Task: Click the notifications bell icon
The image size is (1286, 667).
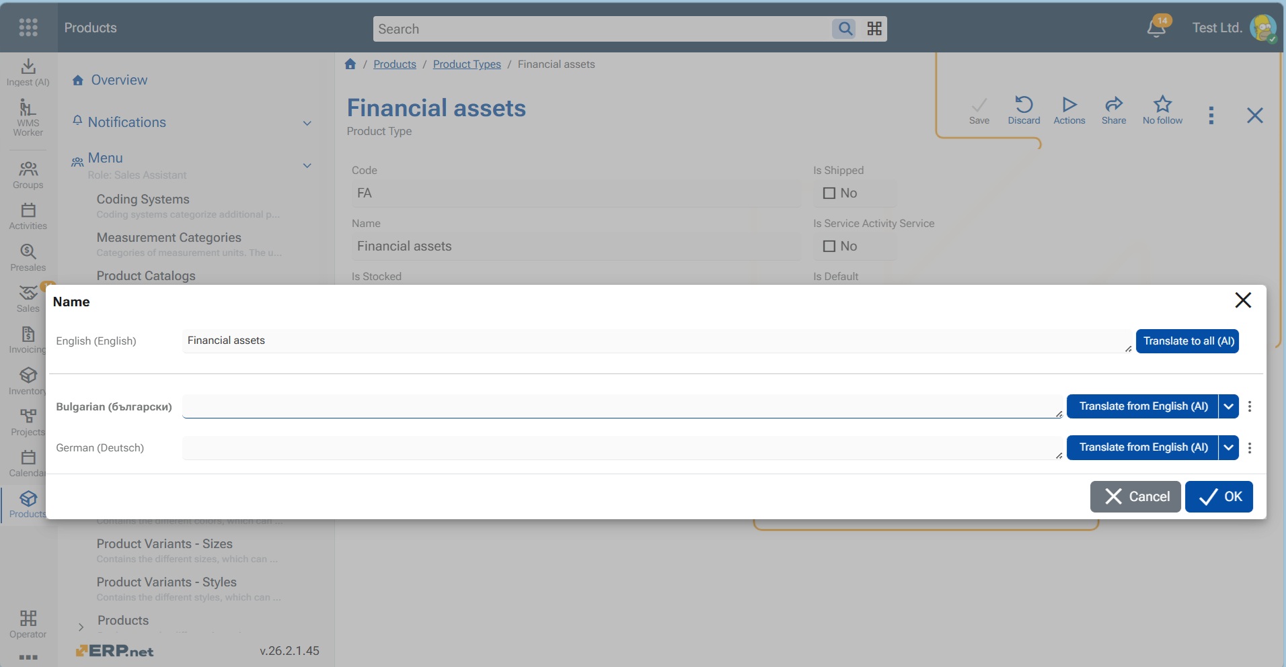Action: (x=1156, y=28)
